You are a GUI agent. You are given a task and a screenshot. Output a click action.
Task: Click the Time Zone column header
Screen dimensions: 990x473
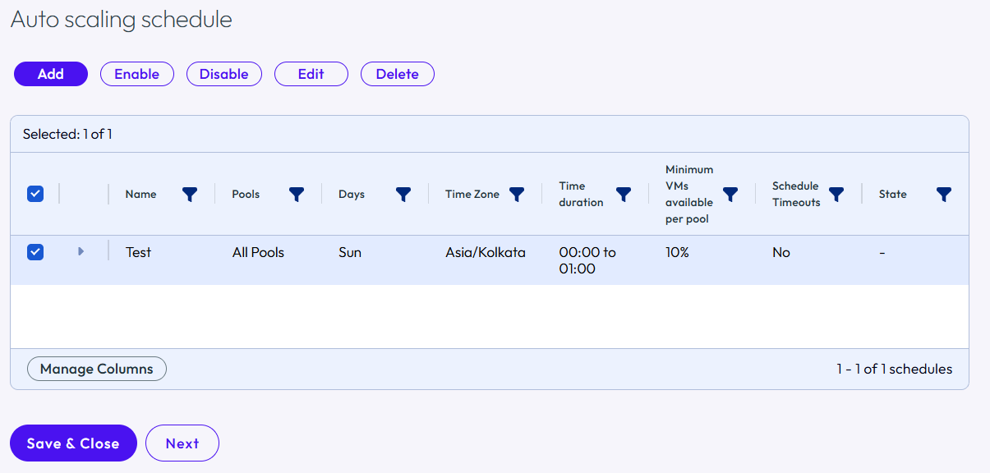pos(472,195)
